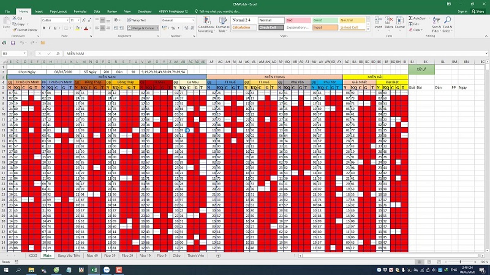Screen dimensions: 490x275
Task: Click the Undo arrow
Action: coord(21,43)
